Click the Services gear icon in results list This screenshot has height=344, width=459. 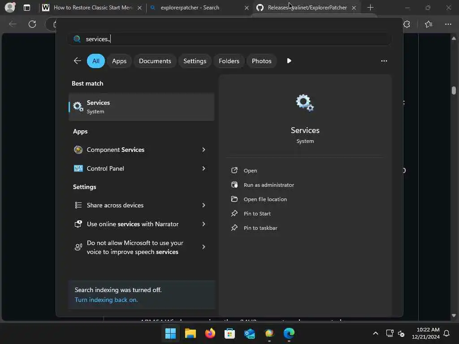pyautogui.click(x=78, y=107)
